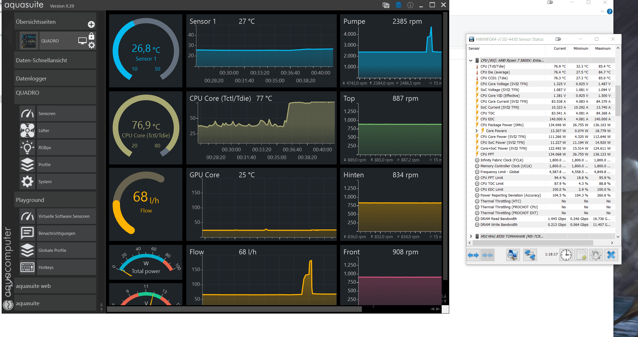
Task: Select CPU PPT Limit row
Action: (541, 178)
